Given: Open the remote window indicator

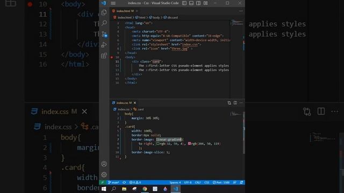Looking at the screenshot, I should pyautogui.click(x=103, y=182).
